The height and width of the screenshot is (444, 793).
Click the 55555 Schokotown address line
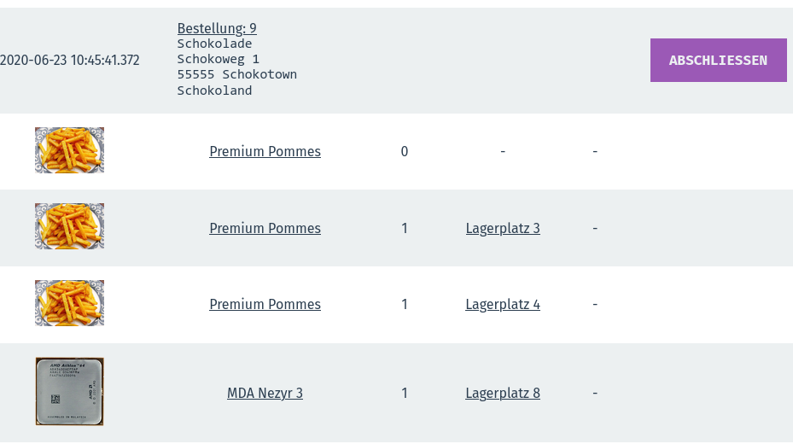click(236, 74)
